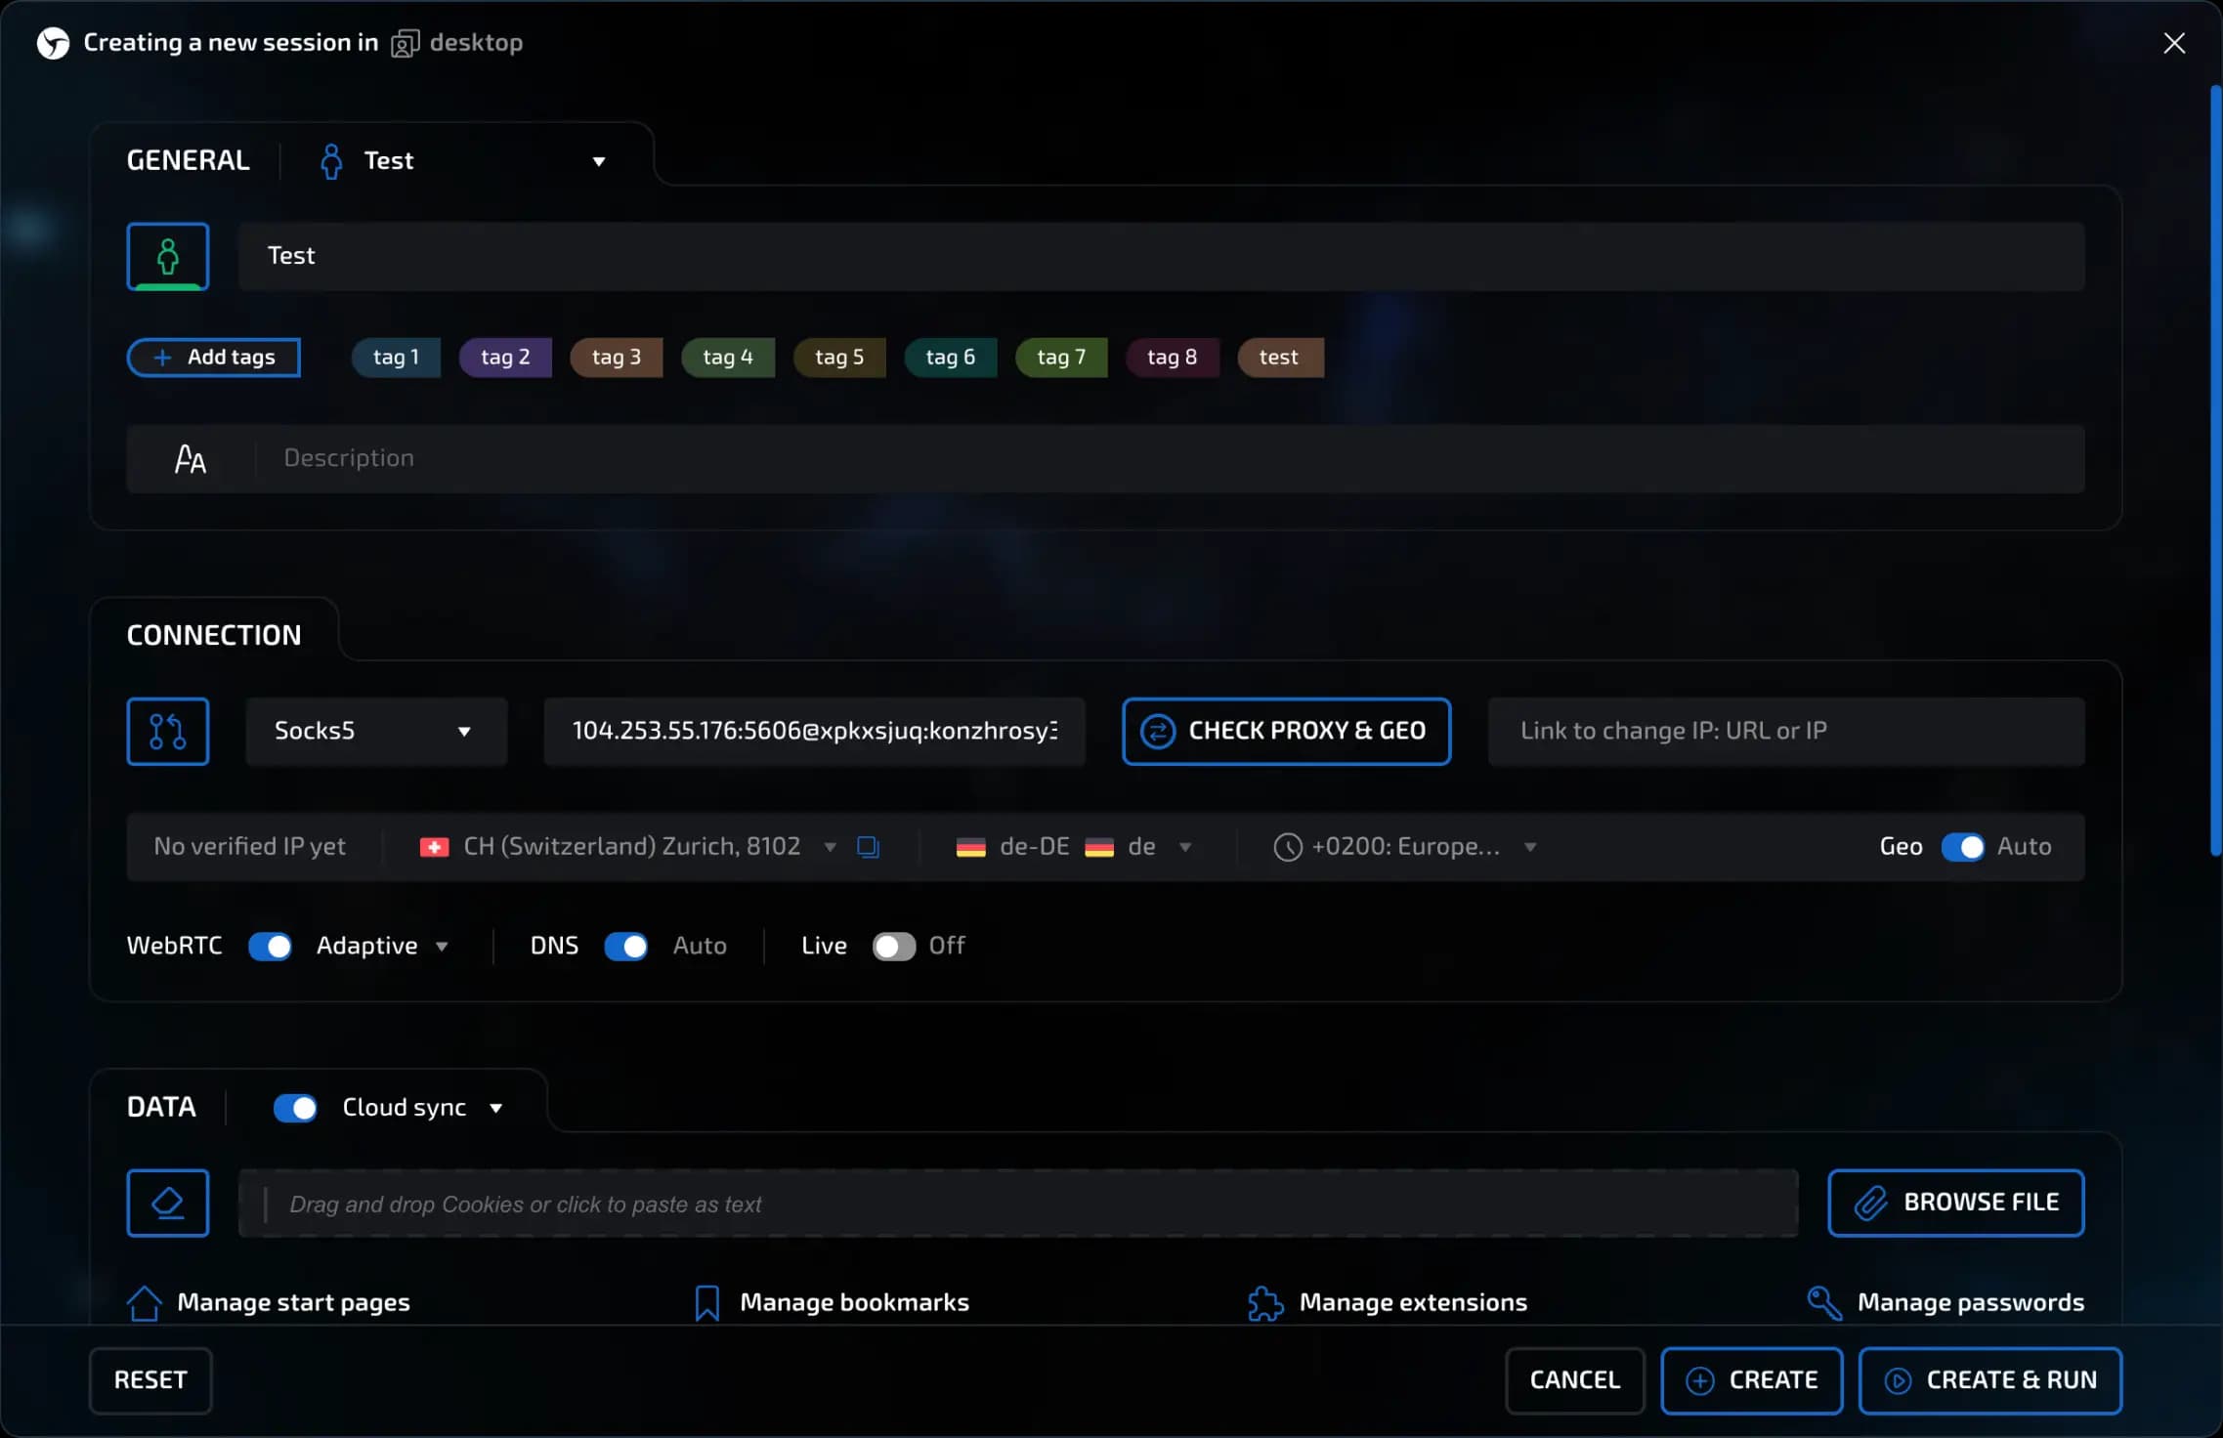Screen dimensions: 2223x1438
Task: Click the proxy connection icon next to Socks5
Action: pyautogui.click(x=167, y=731)
